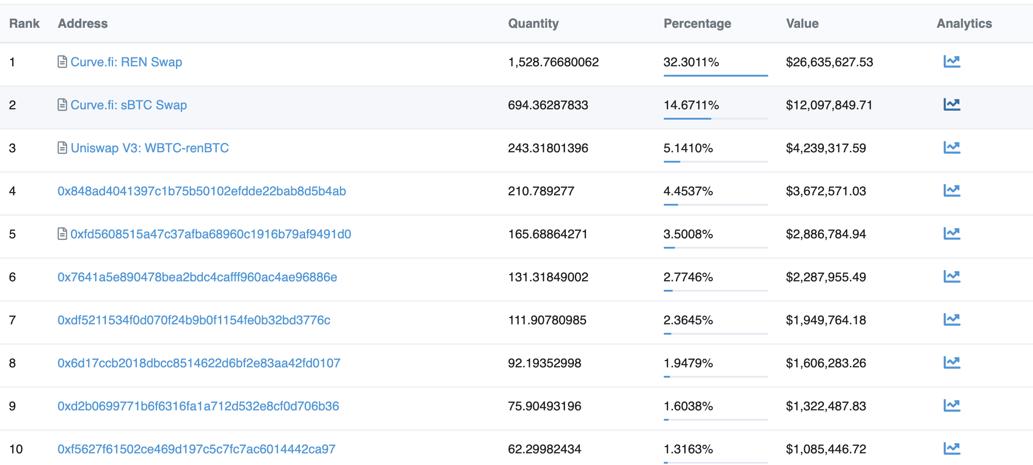
Task: Open Curve.fi: sBTC Swap holder link
Action: tap(128, 105)
